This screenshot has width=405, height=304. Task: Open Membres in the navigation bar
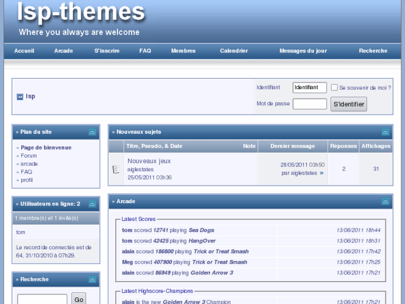tap(183, 51)
